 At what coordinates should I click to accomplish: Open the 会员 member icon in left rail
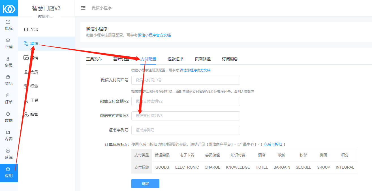point(8,59)
